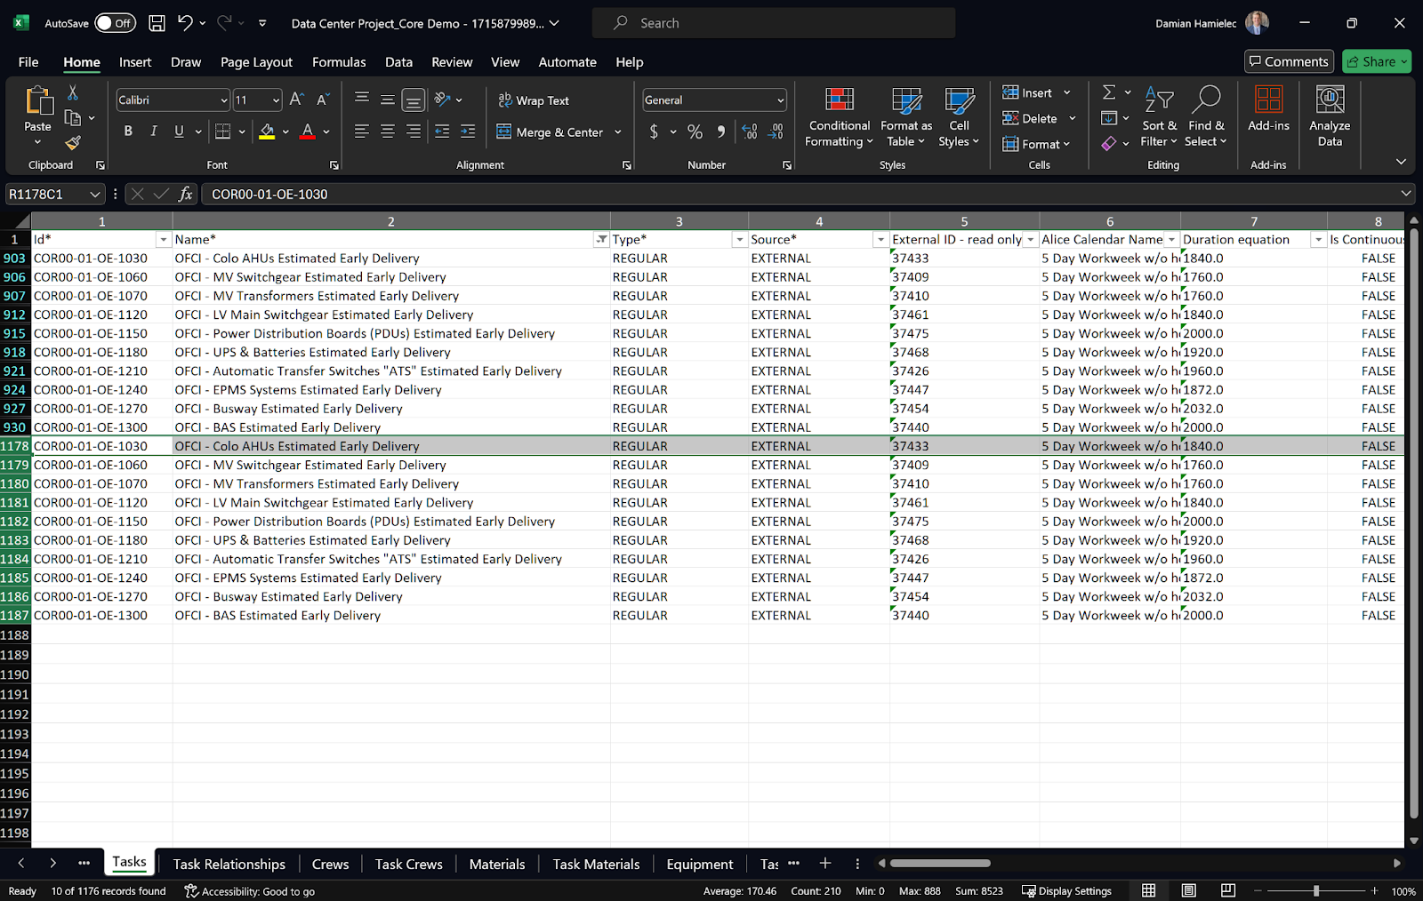1423x901 pixels.
Task: Click the Format Painter brush icon
Action: pyautogui.click(x=73, y=142)
